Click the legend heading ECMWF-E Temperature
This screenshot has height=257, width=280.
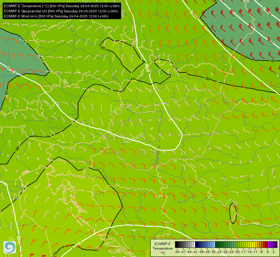pyautogui.click(x=163, y=246)
